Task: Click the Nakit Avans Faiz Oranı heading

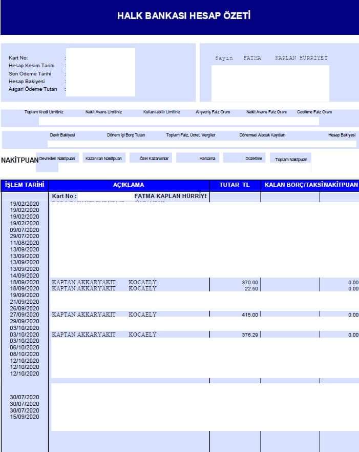Action: [266, 112]
